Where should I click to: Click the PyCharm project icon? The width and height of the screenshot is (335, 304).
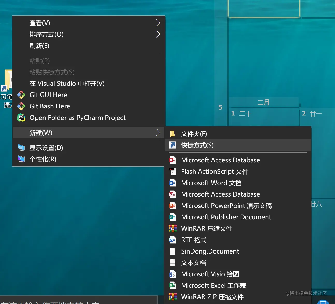21,118
